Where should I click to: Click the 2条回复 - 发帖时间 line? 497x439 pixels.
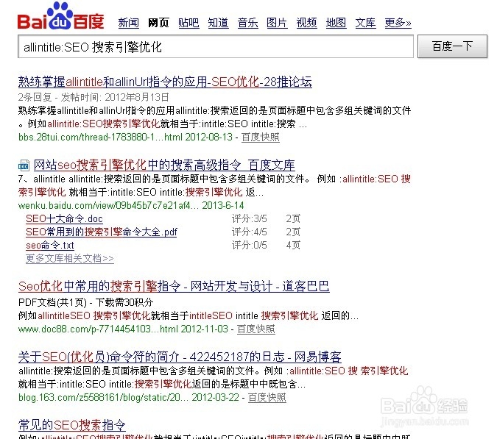(94, 97)
